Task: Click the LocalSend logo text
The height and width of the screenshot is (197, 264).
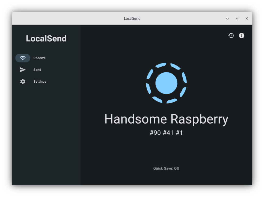Action: (46, 38)
